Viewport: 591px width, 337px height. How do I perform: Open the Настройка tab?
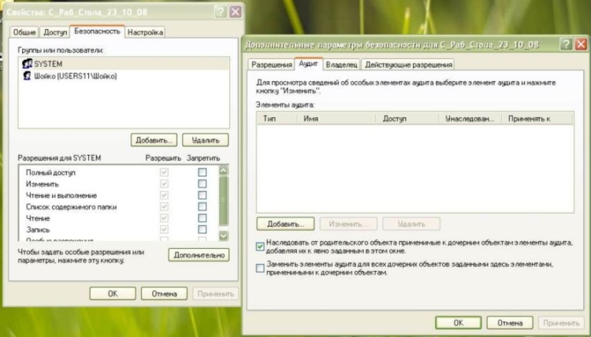pyautogui.click(x=145, y=32)
